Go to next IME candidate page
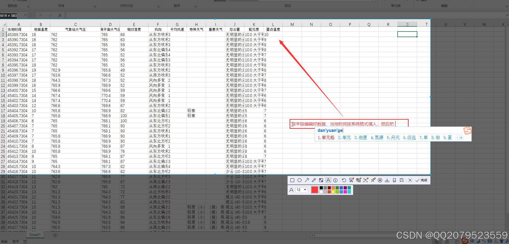This screenshot has height=244, width=509. [x=461, y=138]
